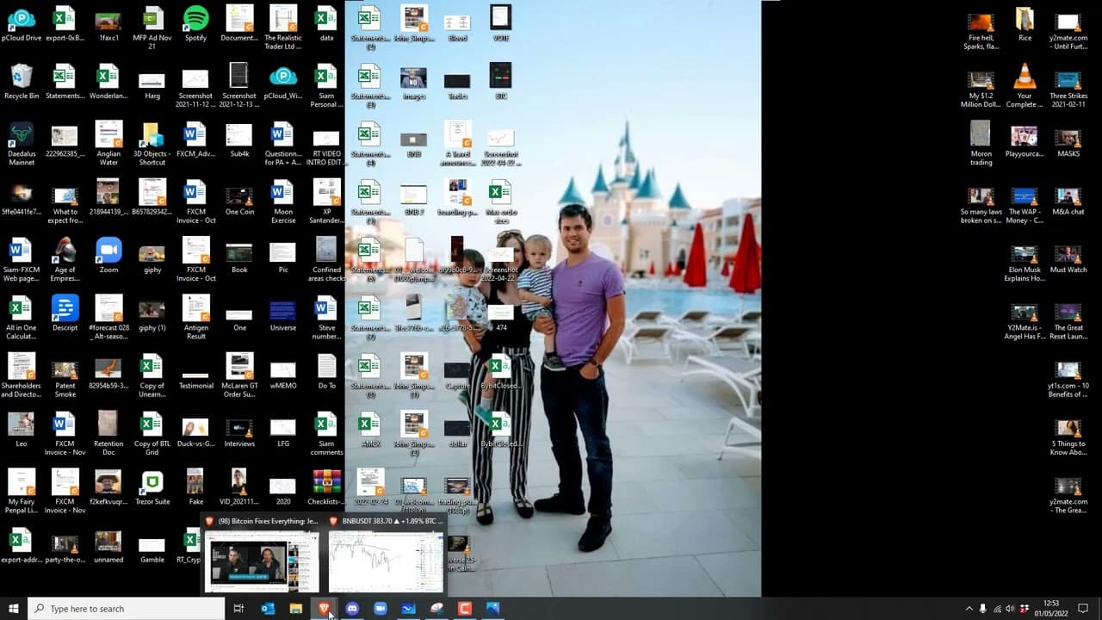Open the Moon Exercise Word document
Screen dimensions: 1102x620
[282, 201]
